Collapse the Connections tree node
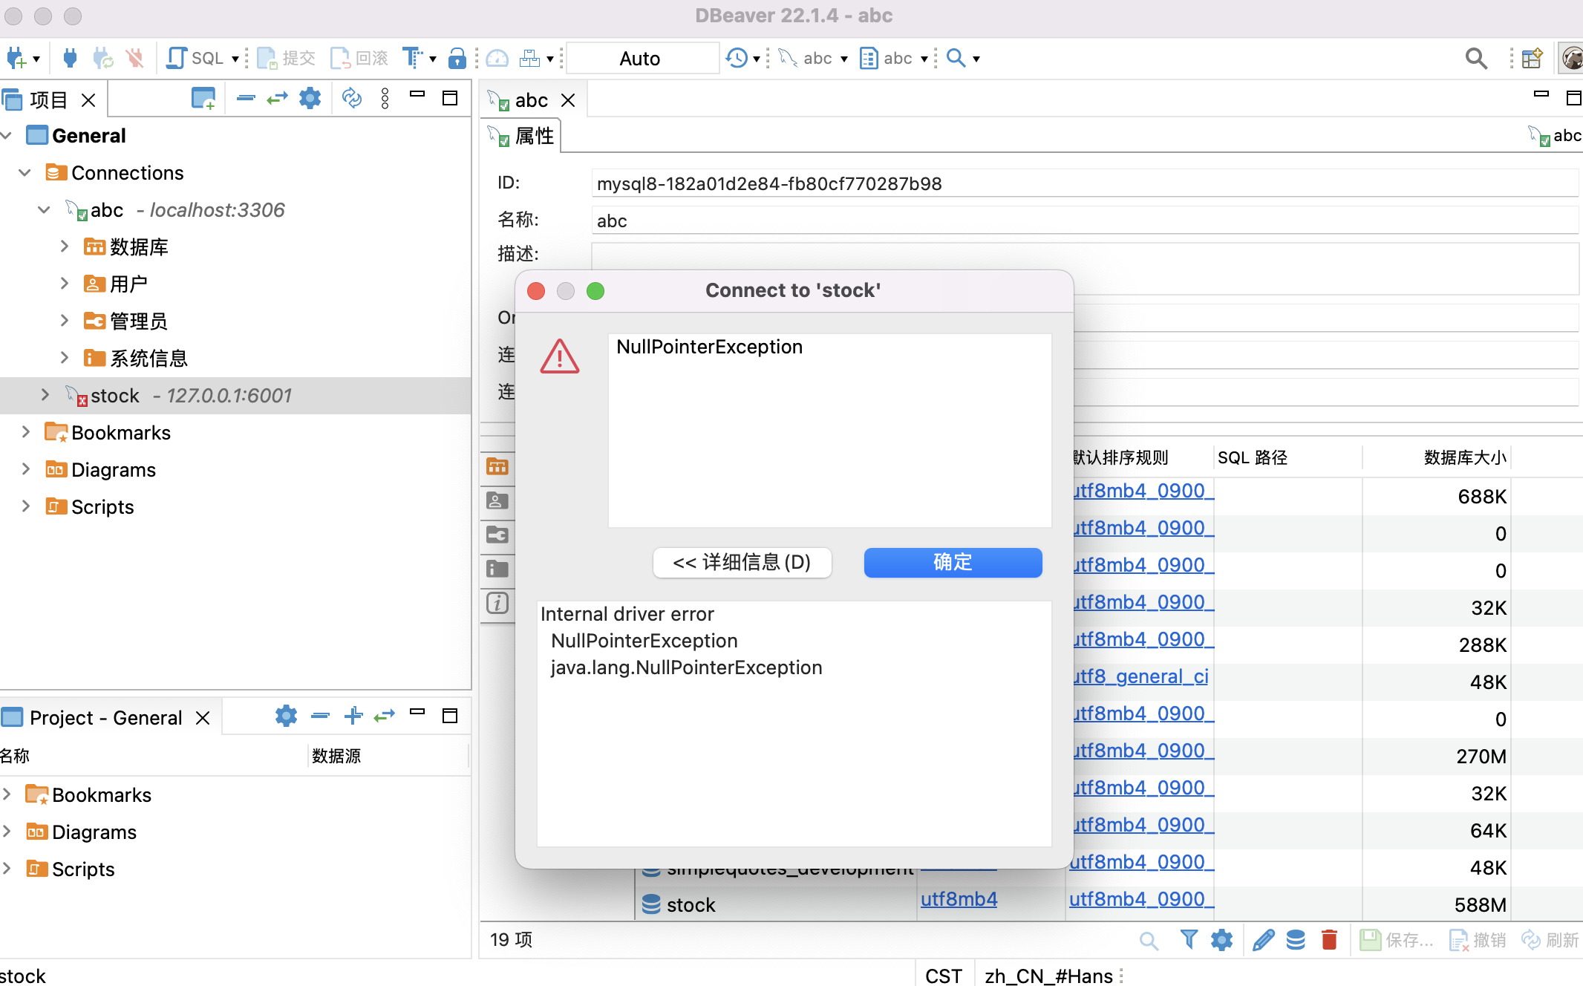This screenshot has height=986, width=1583. tap(25, 172)
